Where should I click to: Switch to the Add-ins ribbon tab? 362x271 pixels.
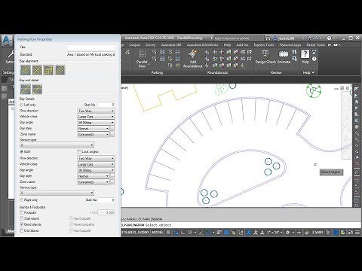242,45
